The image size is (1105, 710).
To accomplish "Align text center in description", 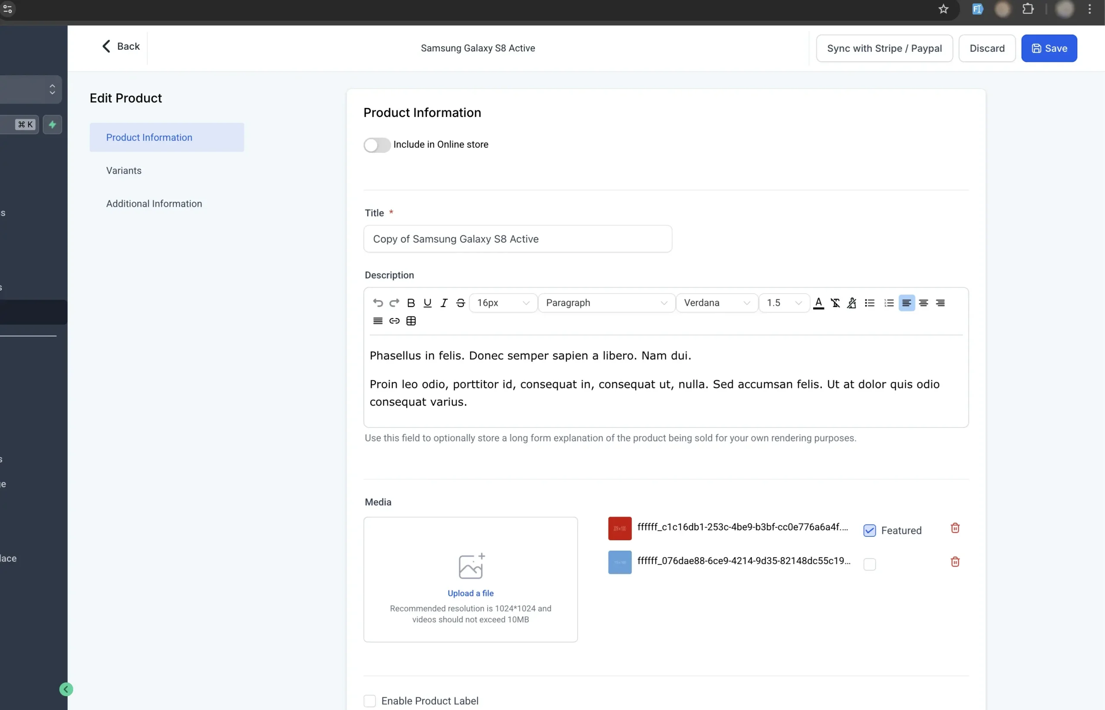I will [x=923, y=303].
